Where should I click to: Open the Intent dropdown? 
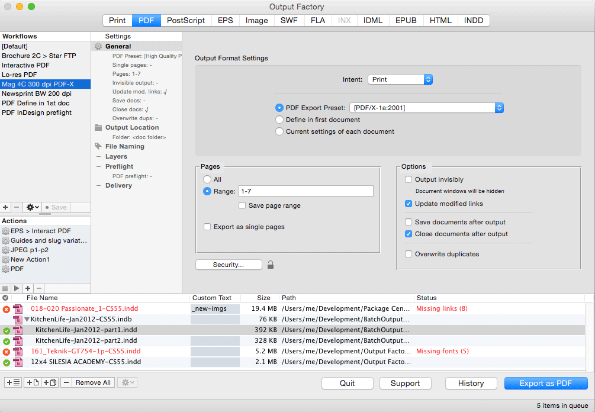pos(400,79)
